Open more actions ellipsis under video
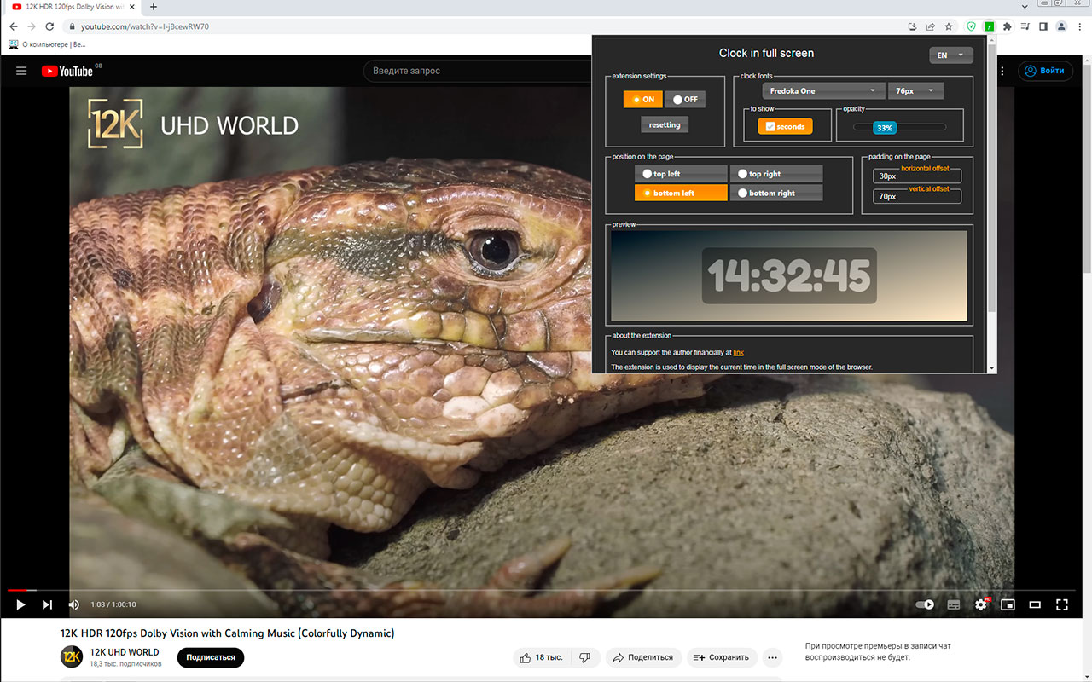The height and width of the screenshot is (682, 1092). (x=772, y=657)
